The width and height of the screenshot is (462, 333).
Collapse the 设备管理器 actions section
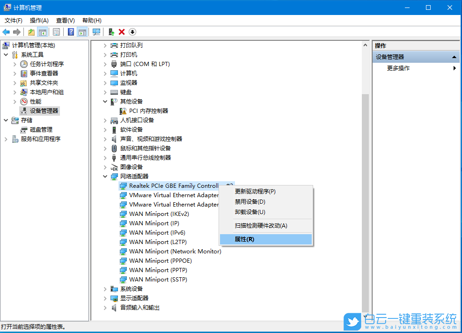[454, 57]
